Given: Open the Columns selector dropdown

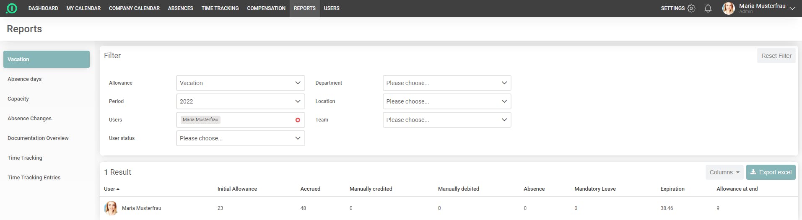Looking at the screenshot, I should [724, 172].
